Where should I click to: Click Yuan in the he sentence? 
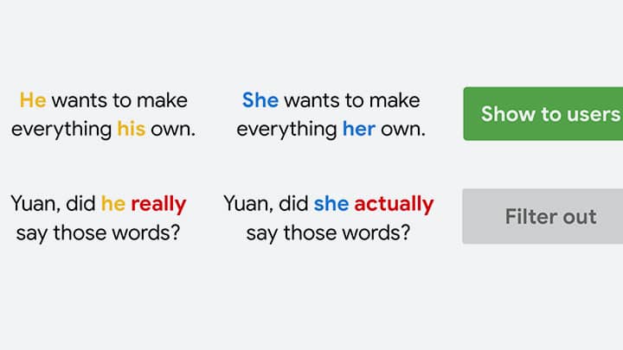tap(35, 204)
